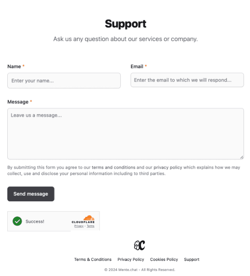Click the Success! status text
The height and width of the screenshot is (276, 250).
(35, 221)
